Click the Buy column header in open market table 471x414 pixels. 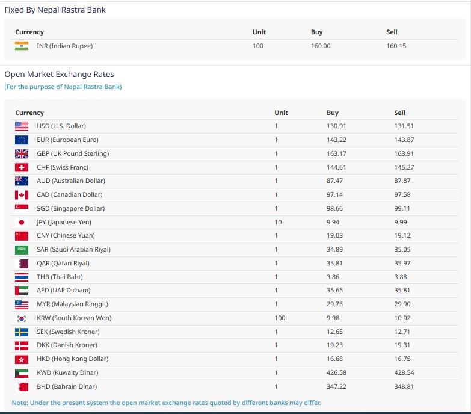[x=333, y=113]
